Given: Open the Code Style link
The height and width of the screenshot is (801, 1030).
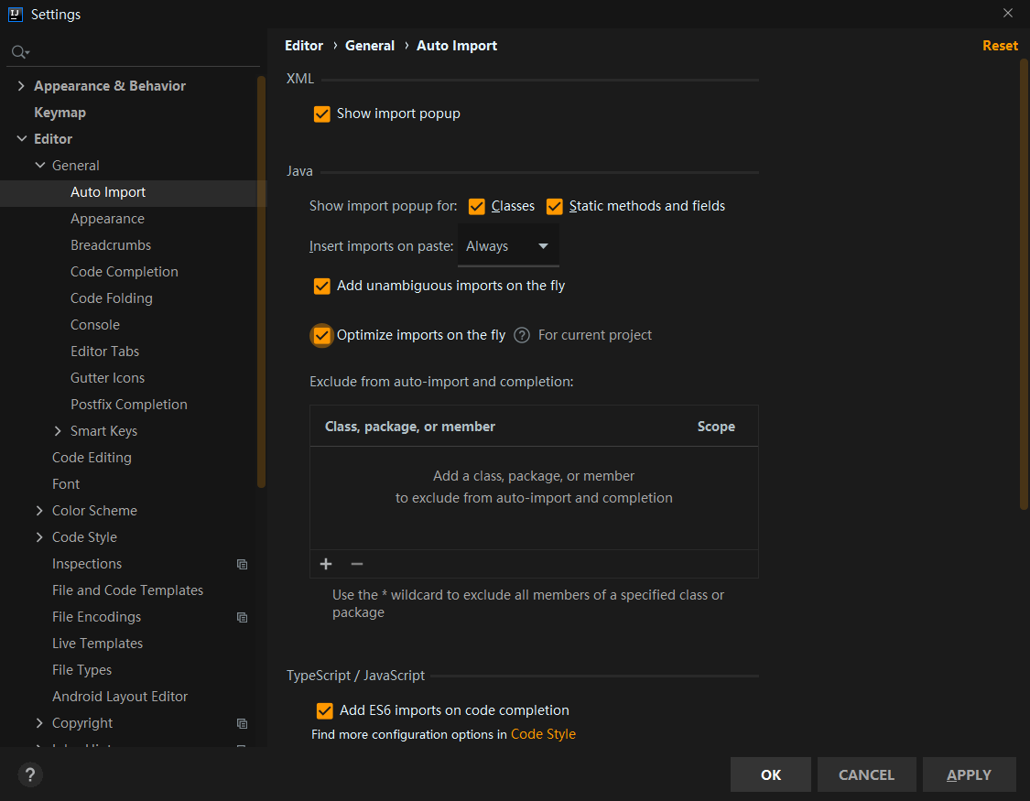Looking at the screenshot, I should tap(543, 734).
